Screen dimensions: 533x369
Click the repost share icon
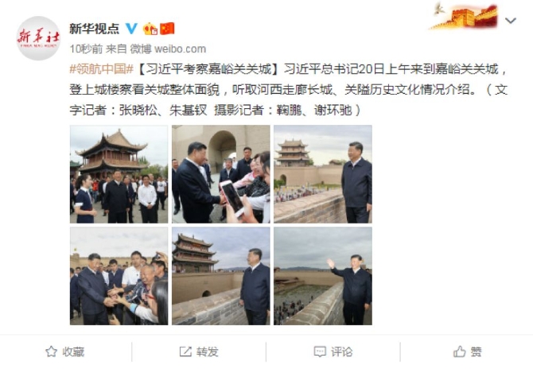pyautogui.click(x=185, y=352)
